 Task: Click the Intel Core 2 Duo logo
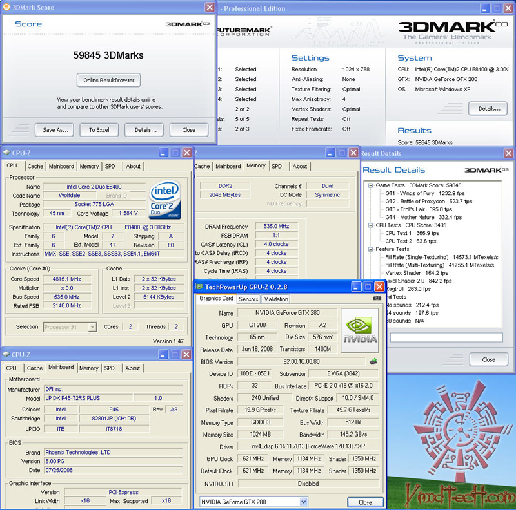click(x=165, y=200)
